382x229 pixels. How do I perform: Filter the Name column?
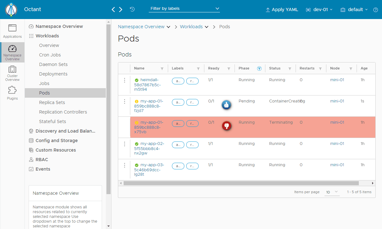click(162, 69)
